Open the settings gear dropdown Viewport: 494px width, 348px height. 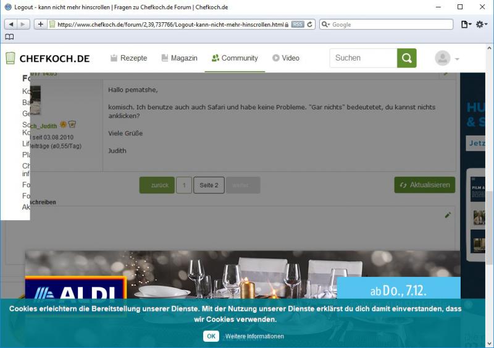tap(482, 24)
